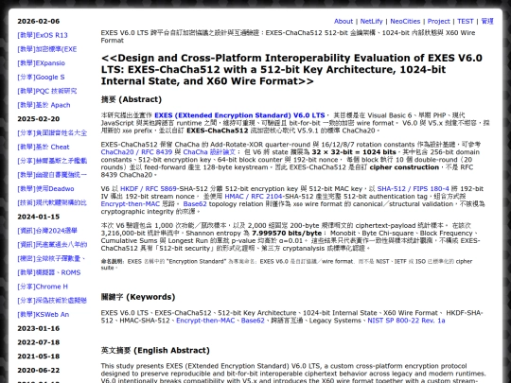Click the bold text cipher construction

coord(404,167)
